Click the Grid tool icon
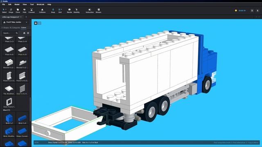Screen dimensions: 262x147 coord(59,10)
